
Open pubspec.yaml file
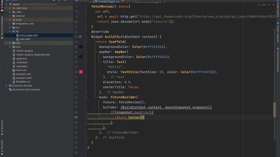tap(24, 78)
